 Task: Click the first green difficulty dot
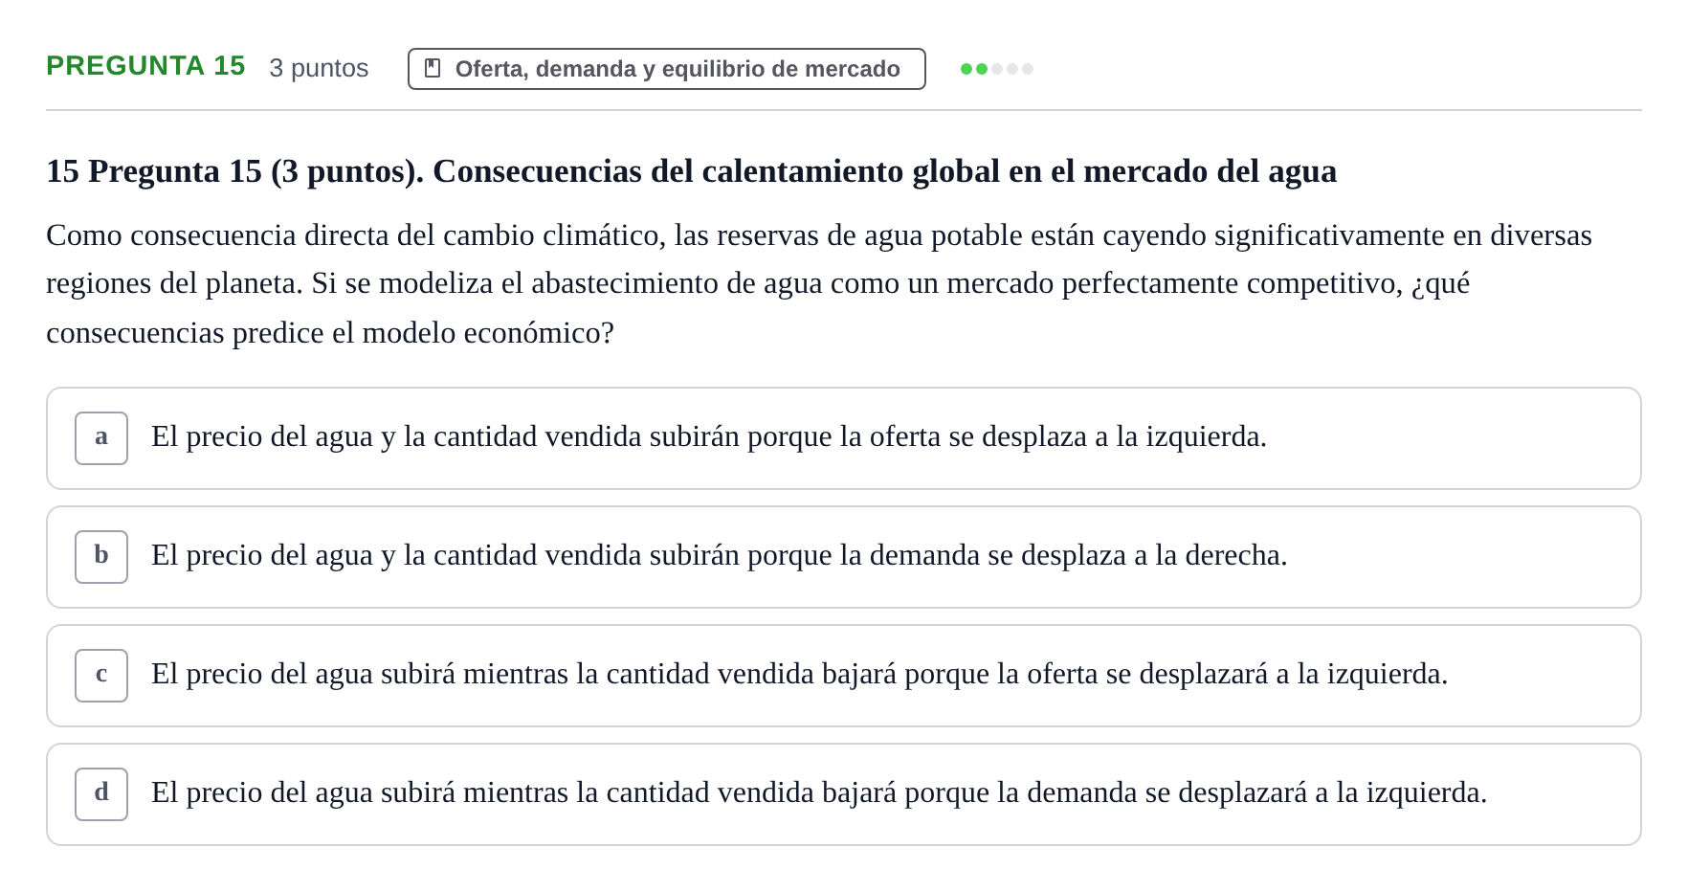pyautogui.click(x=966, y=69)
